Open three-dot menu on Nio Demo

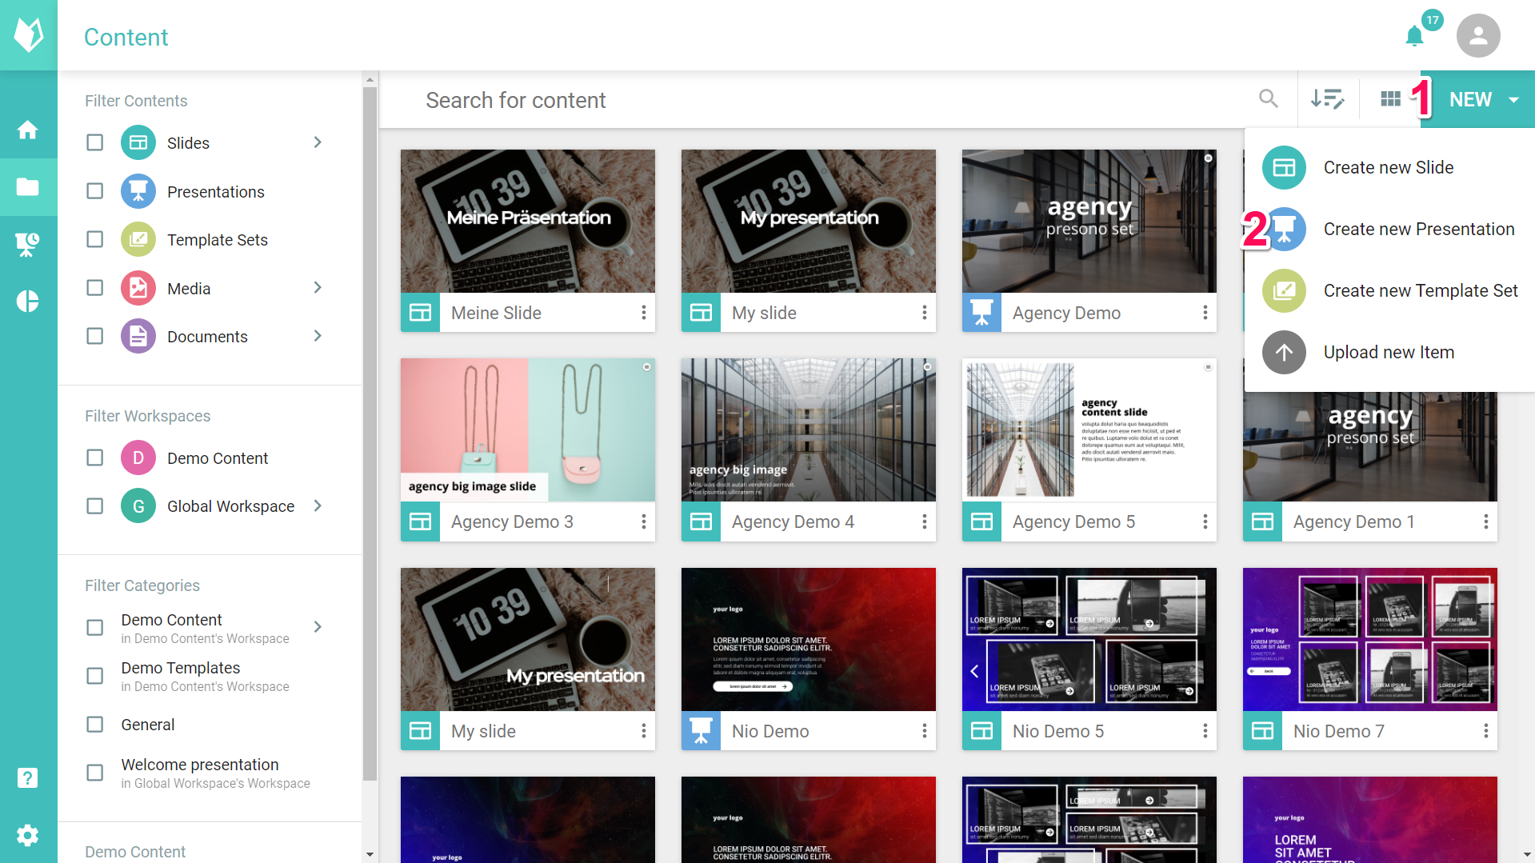pos(924,731)
